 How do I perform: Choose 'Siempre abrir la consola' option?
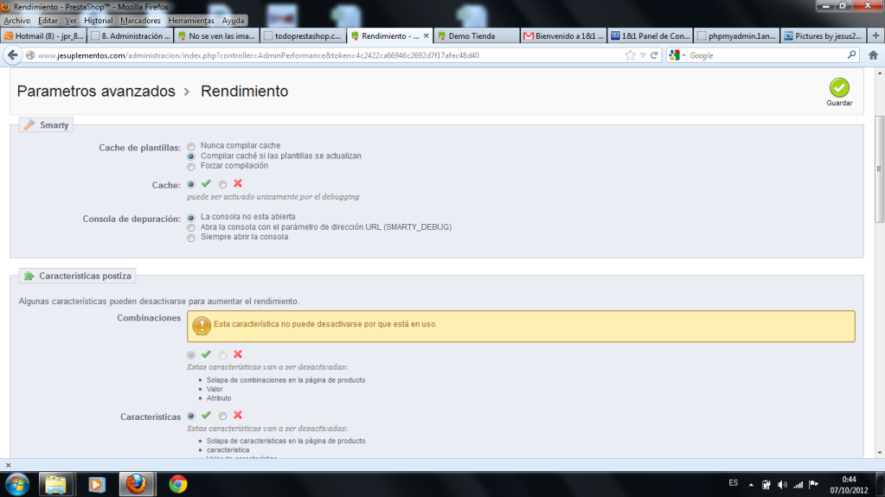coord(191,238)
